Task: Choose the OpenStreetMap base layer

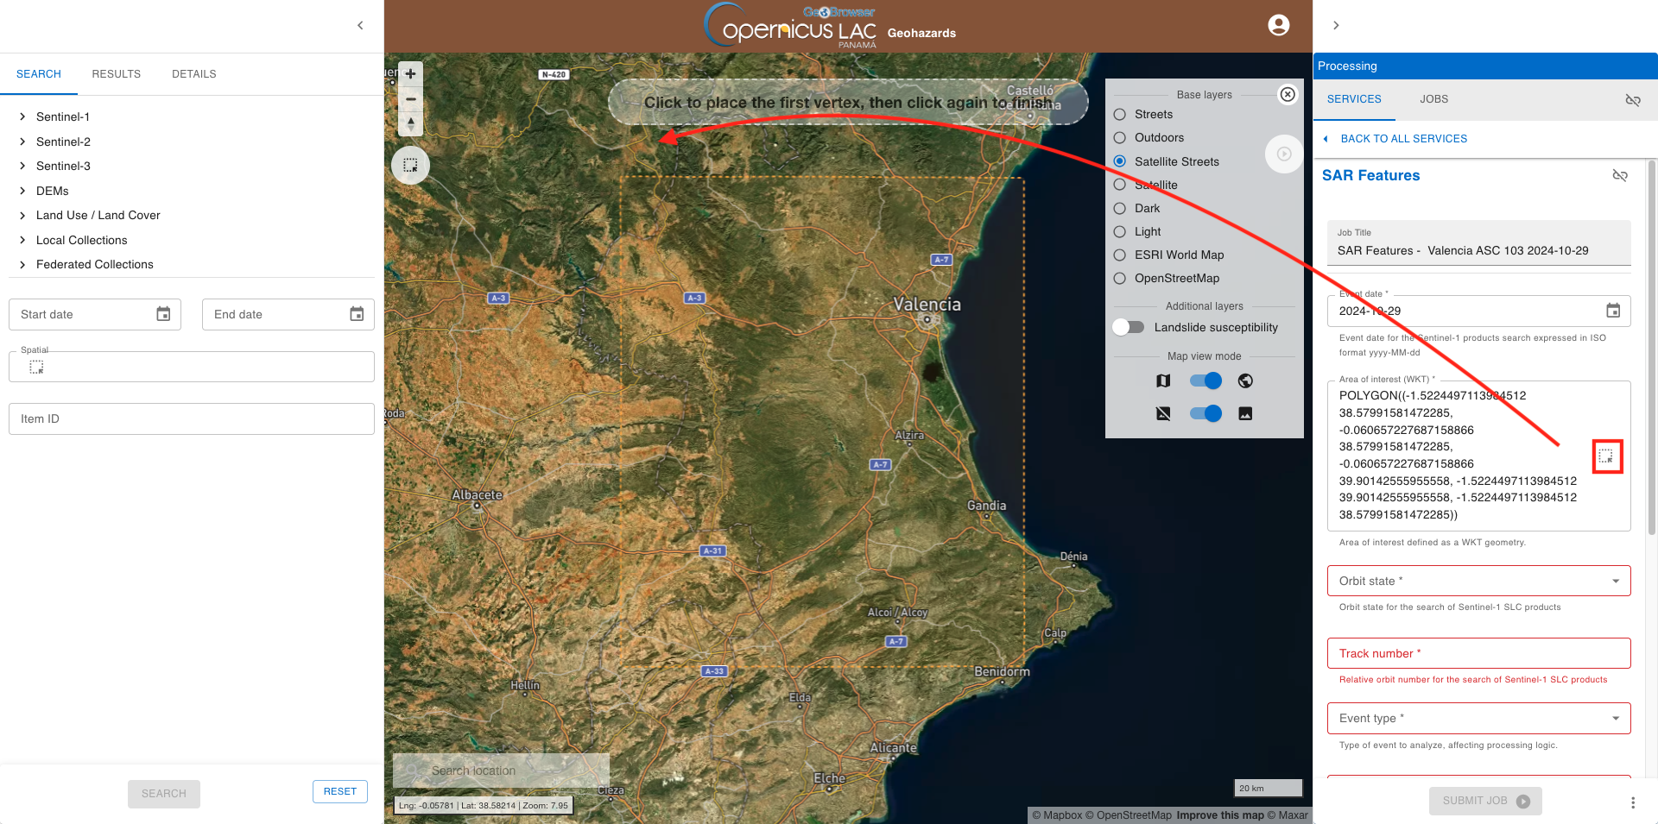Action: [1120, 278]
